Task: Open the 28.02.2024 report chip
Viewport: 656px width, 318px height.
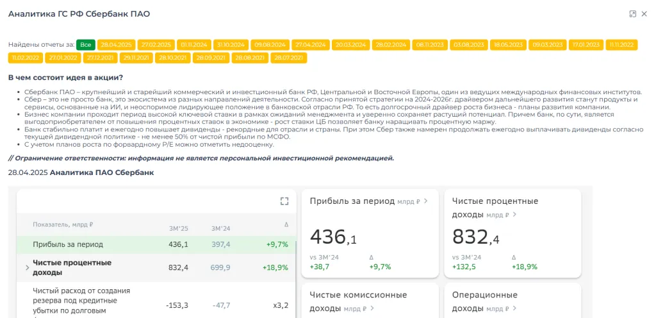Action: 391,45
